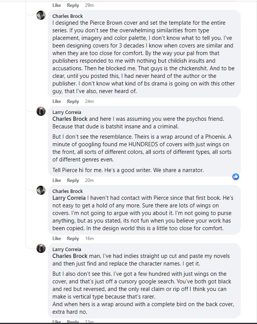Image resolution: width=257 pixels, height=324 pixels.
Task: Like Larry Correia's 20m comment
Action: click(57, 180)
